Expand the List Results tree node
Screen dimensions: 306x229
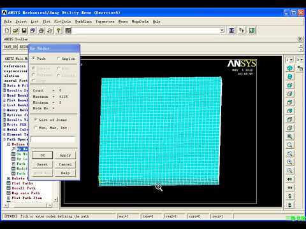point(4,105)
